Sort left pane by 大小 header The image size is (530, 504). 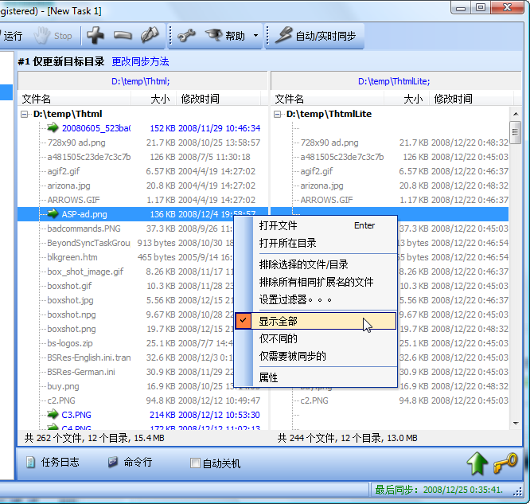click(x=154, y=99)
